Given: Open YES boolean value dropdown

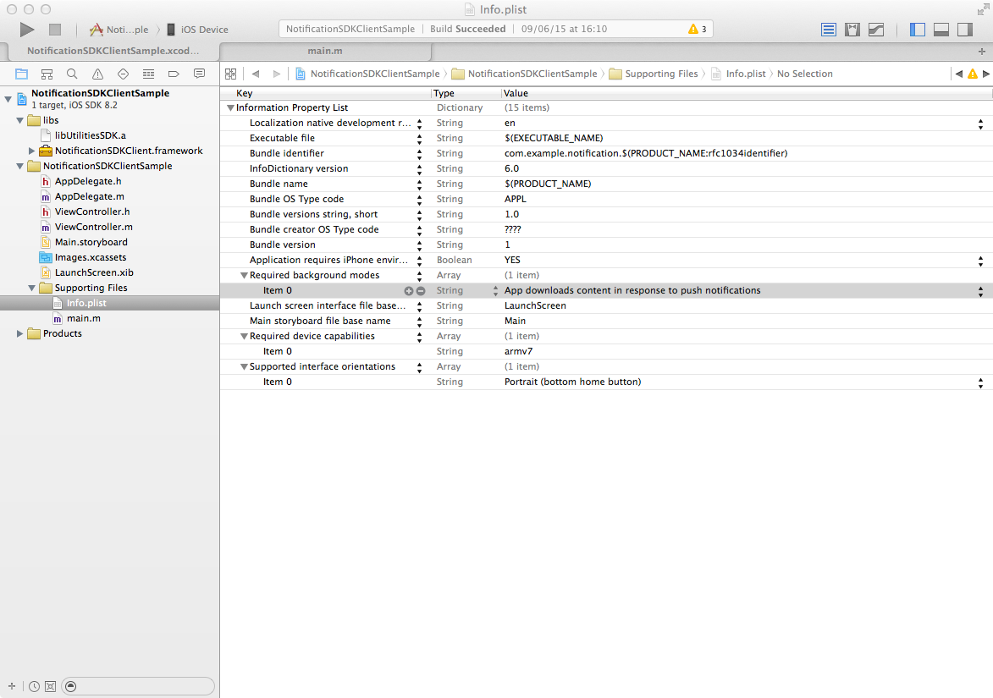Looking at the screenshot, I should [980, 261].
